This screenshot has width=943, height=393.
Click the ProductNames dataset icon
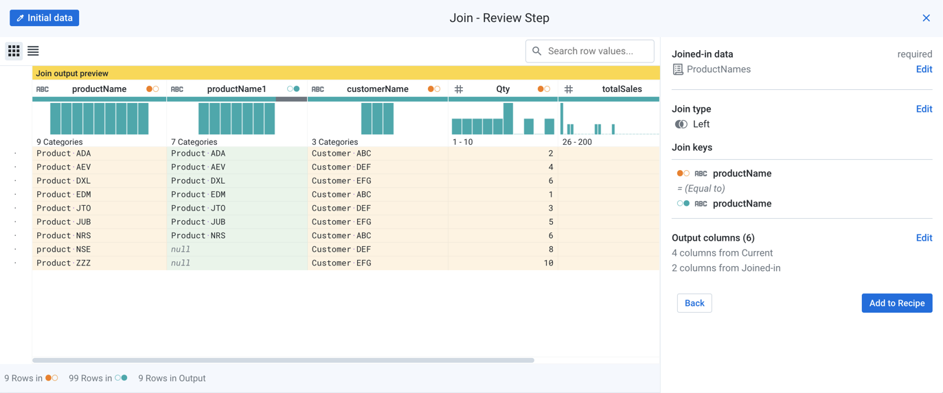coord(678,69)
